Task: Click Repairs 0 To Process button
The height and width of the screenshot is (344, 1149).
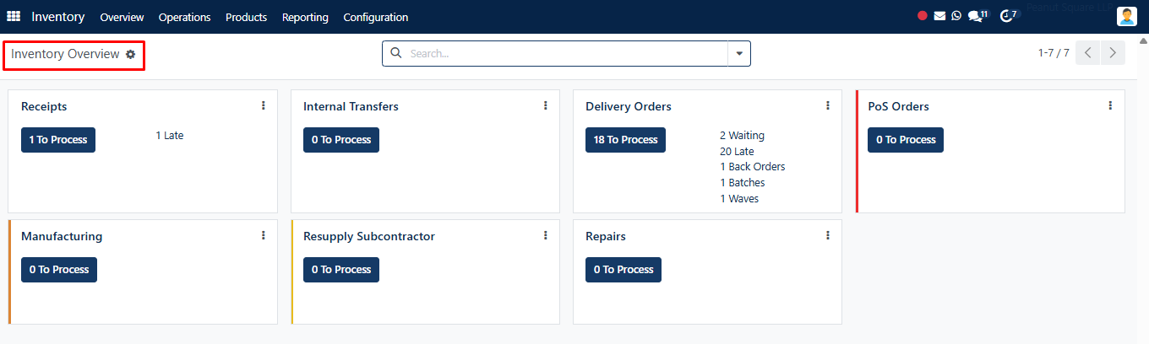Action: (624, 270)
